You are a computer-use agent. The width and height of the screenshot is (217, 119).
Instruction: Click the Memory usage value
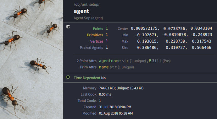tap(121, 88)
